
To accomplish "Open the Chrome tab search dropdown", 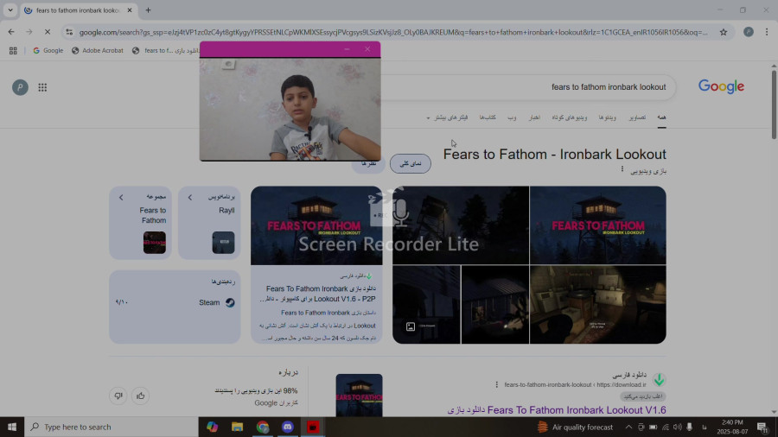I will (10, 9).
